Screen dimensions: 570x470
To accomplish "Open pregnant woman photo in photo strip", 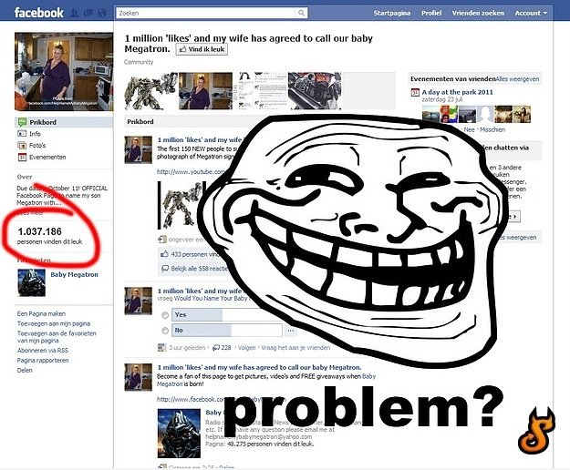I will click(x=205, y=91).
